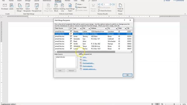Open the Help tab
The height and width of the screenshot is (105, 187).
click(83, 1)
